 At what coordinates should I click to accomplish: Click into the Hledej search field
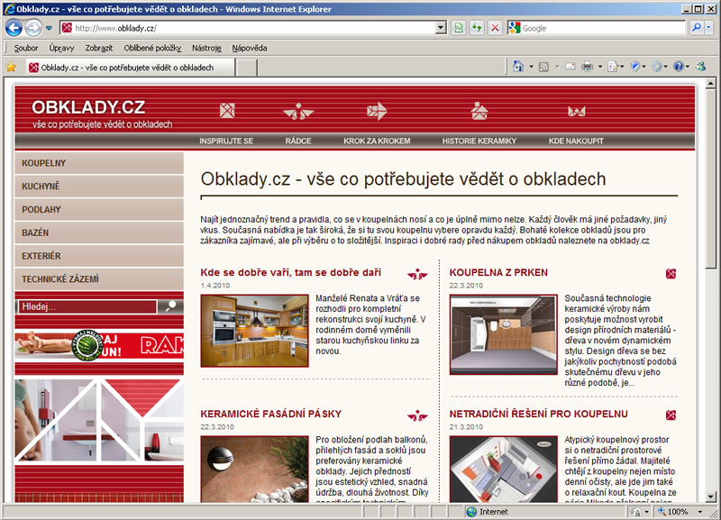point(86,306)
